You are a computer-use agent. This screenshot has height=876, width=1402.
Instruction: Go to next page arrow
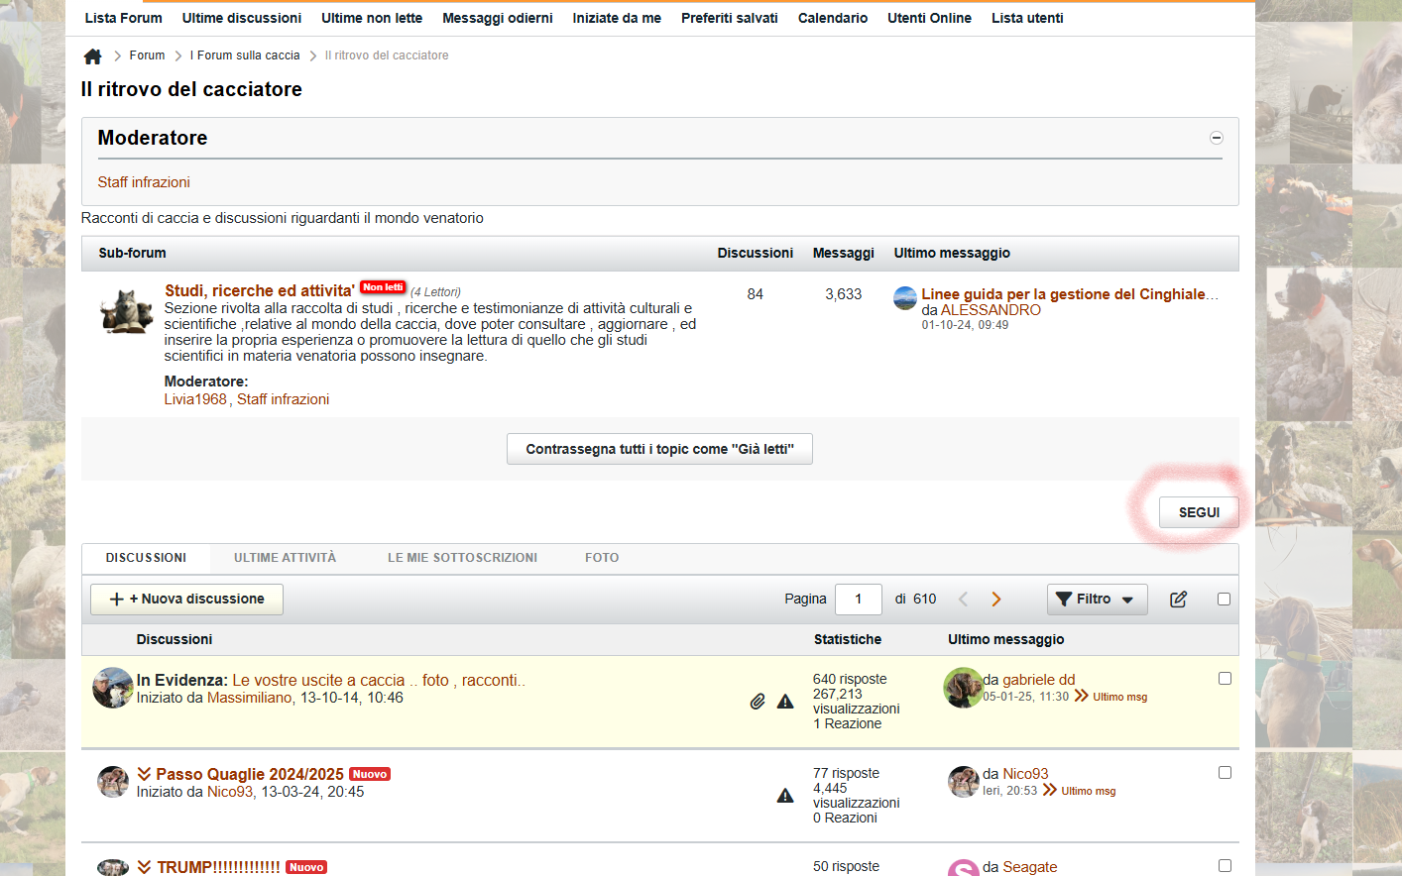(996, 600)
